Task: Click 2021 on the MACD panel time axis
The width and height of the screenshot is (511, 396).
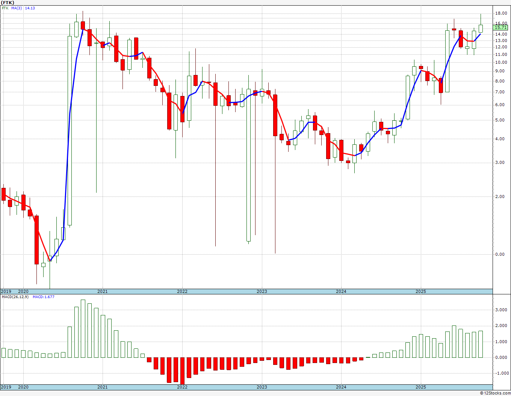Action: pyautogui.click(x=102, y=387)
